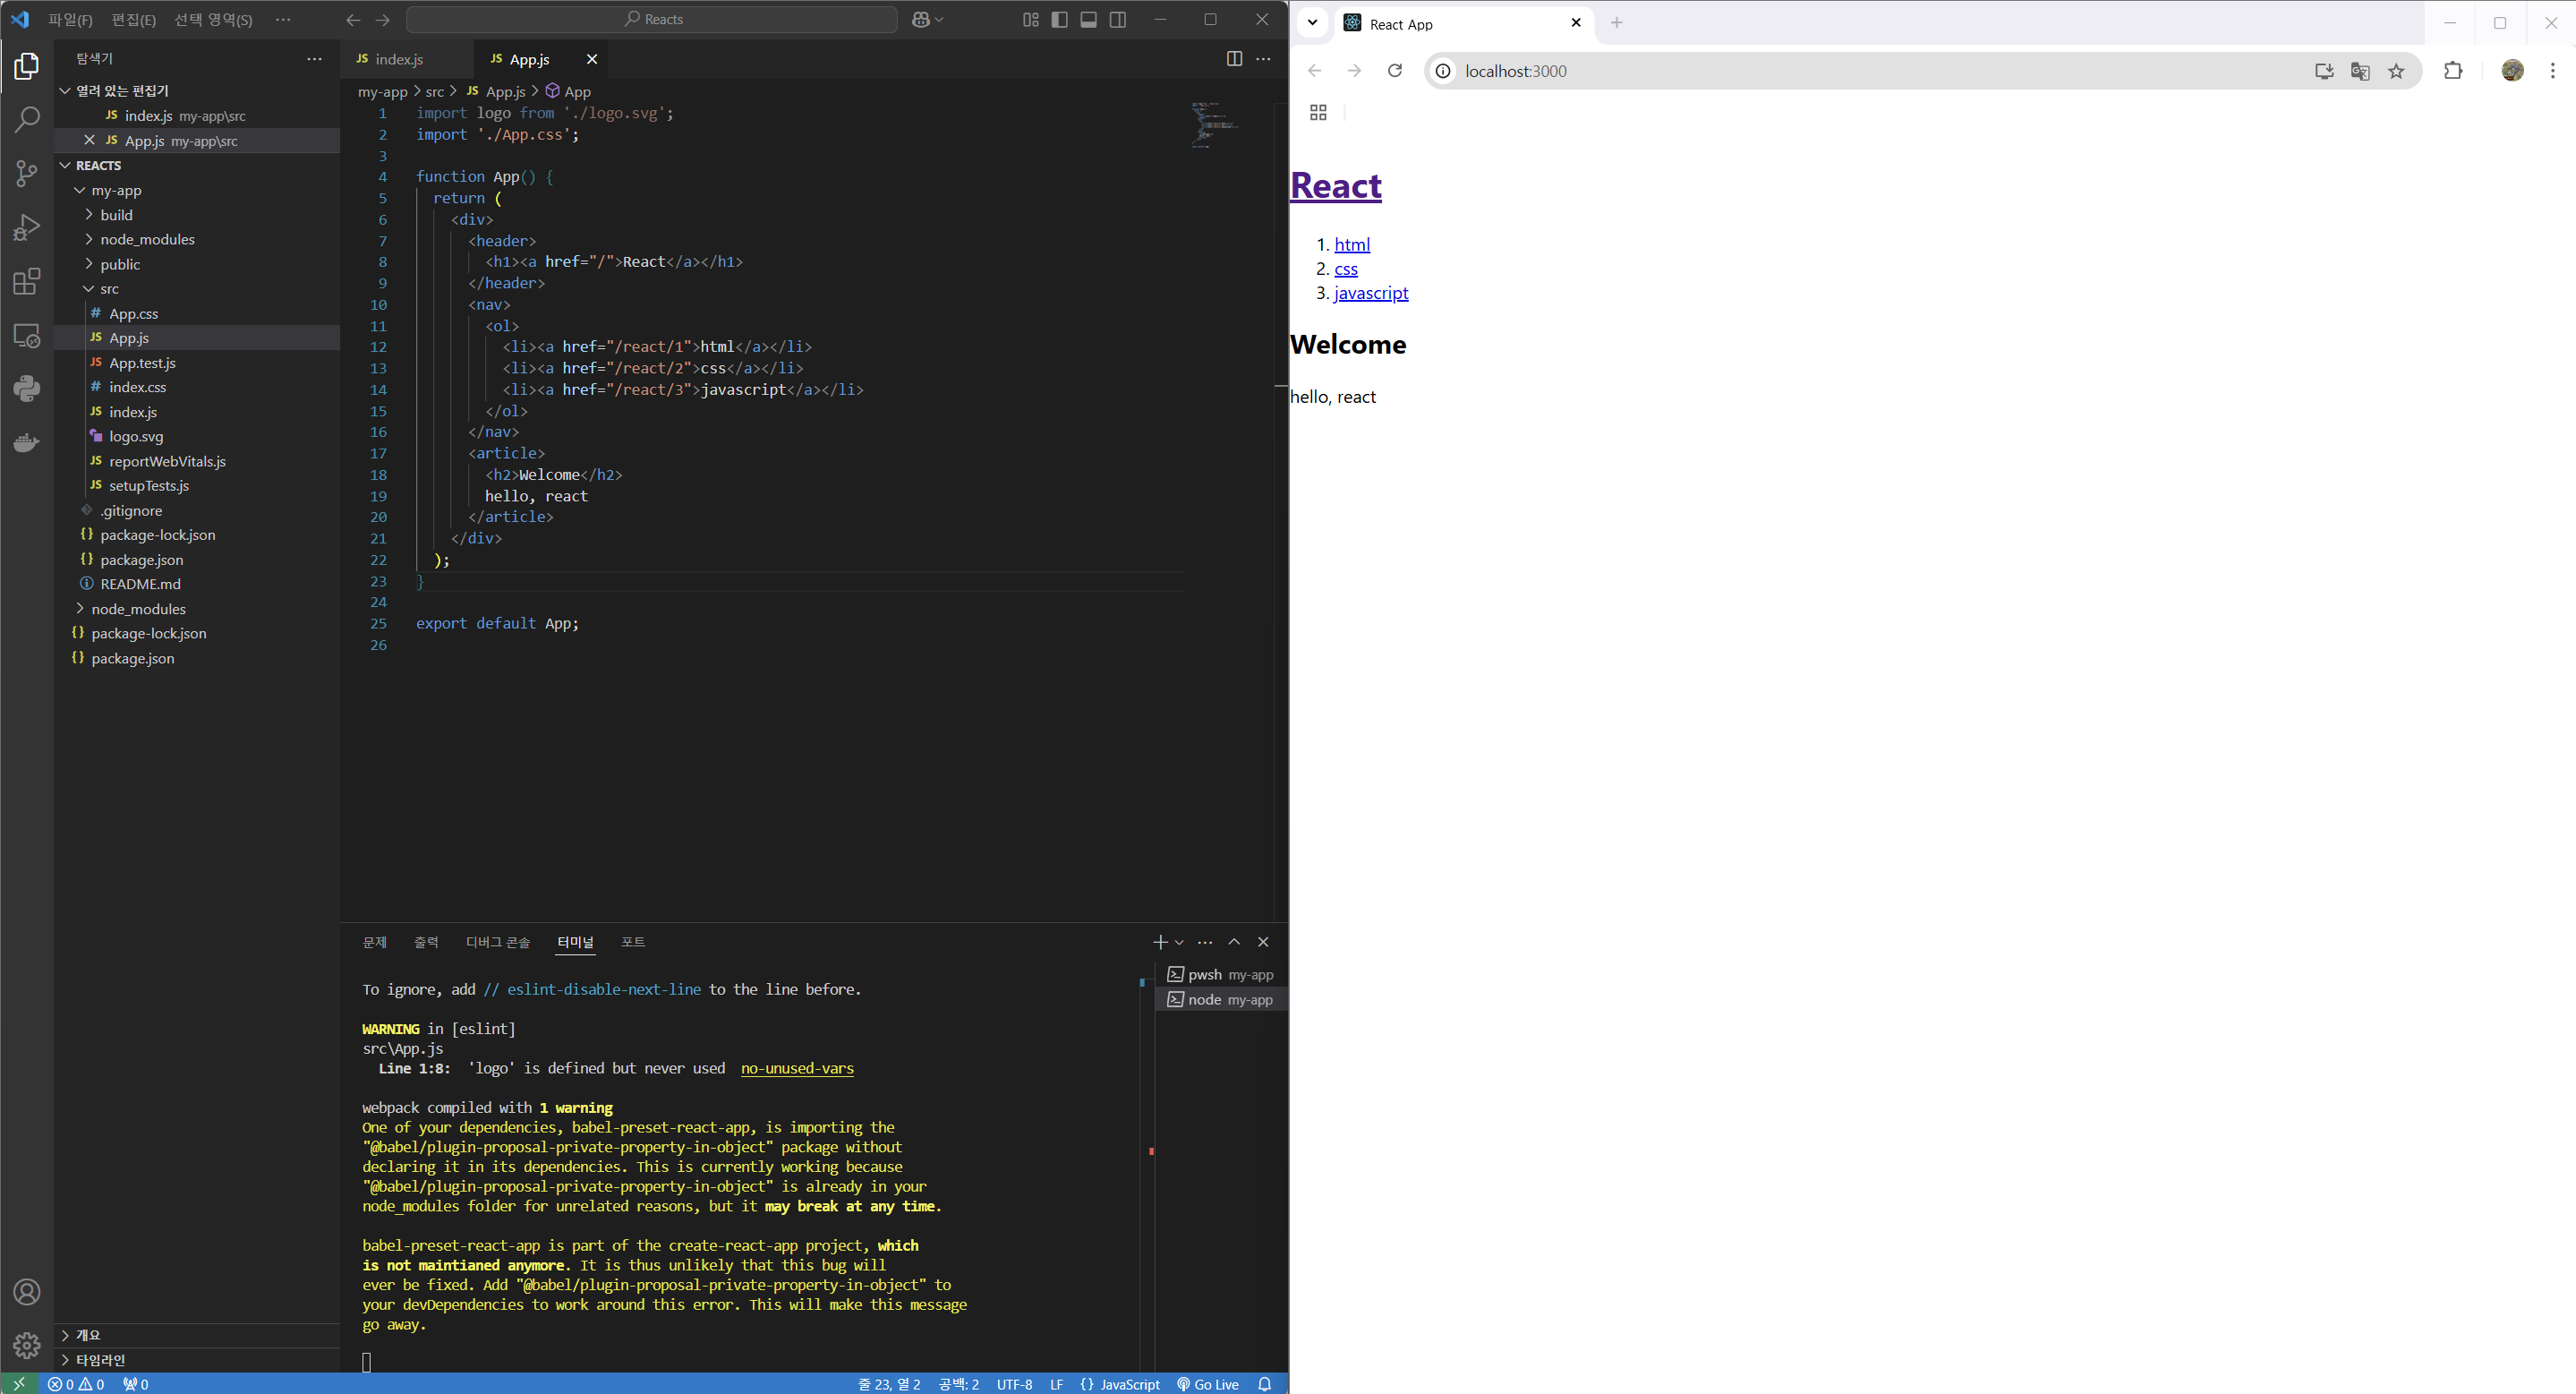Open the Search view in activity bar
The height and width of the screenshot is (1394, 2576).
click(x=27, y=119)
